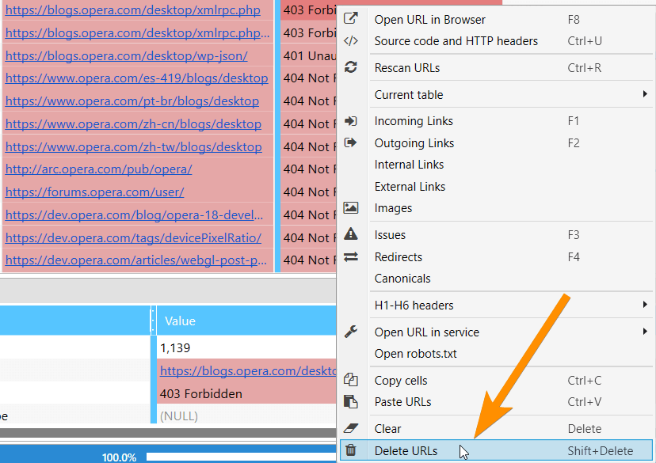The image size is (656, 463).
Task: Open the dev.opera.com/blog/opera-18-devel link
Action: click(x=135, y=214)
